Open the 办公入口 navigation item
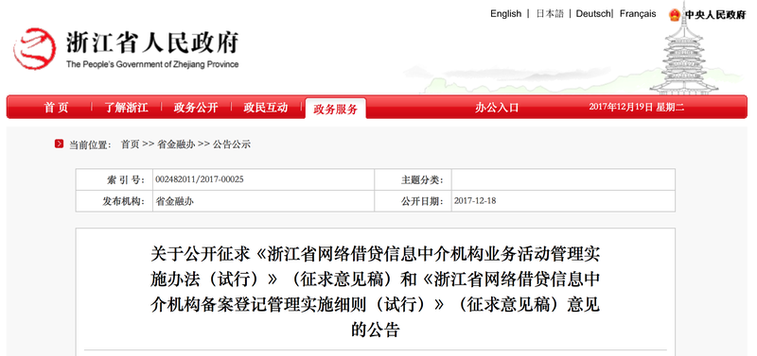757x356 pixels. 496,108
